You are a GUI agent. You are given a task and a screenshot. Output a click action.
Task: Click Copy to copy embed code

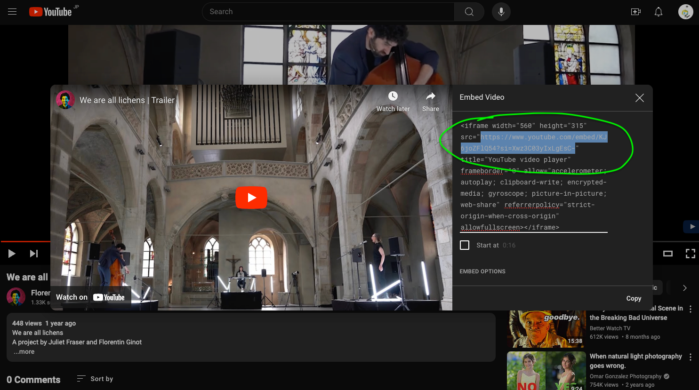click(634, 298)
